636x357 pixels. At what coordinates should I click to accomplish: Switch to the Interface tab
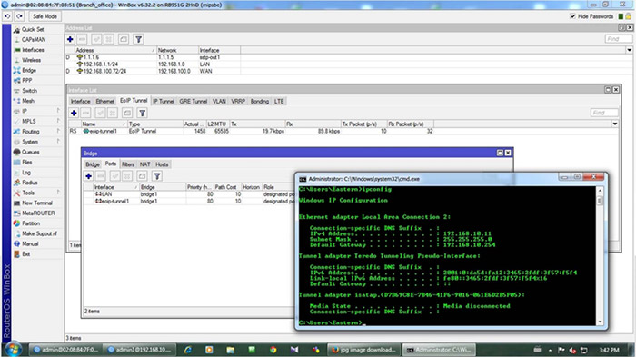pos(80,101)
